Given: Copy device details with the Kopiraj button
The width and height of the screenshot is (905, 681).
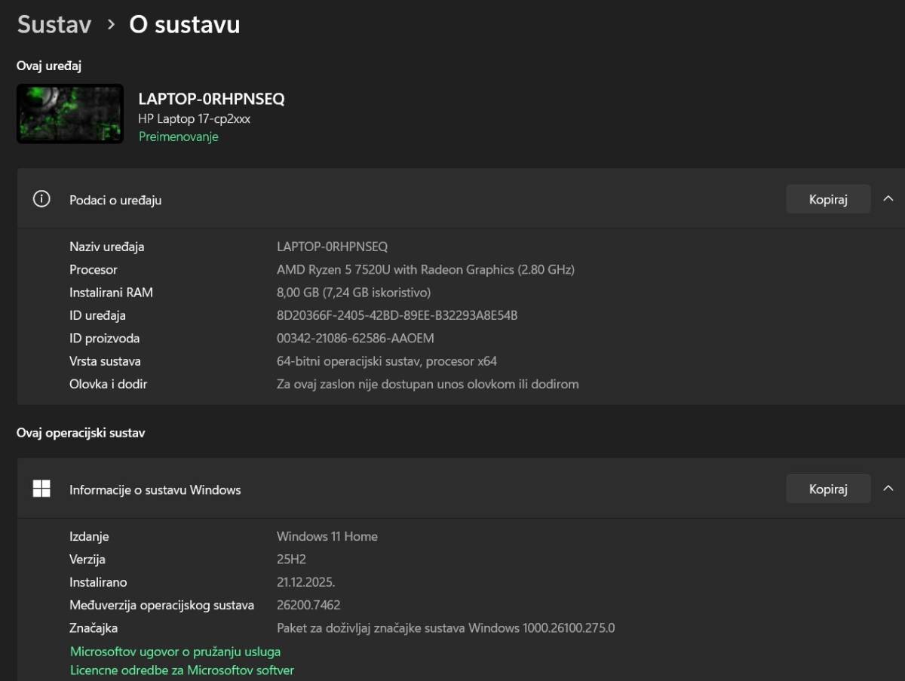Looking at the screenshot, I should point(828,199).
